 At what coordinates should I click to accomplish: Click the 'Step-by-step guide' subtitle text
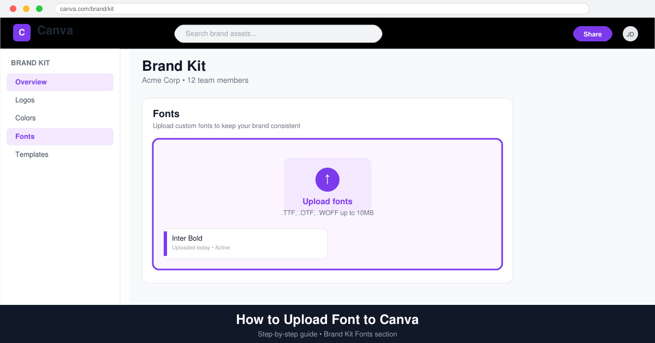[x=287, y=334]
